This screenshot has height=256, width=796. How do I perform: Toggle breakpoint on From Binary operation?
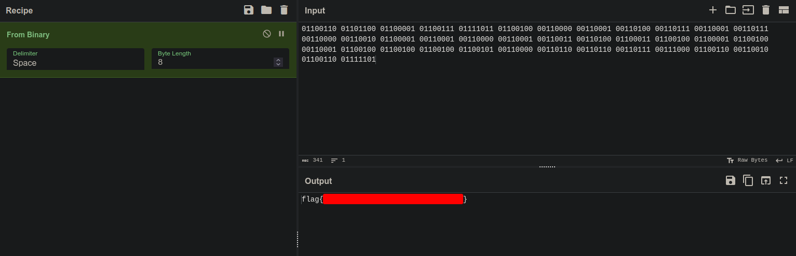coord(281,34)
